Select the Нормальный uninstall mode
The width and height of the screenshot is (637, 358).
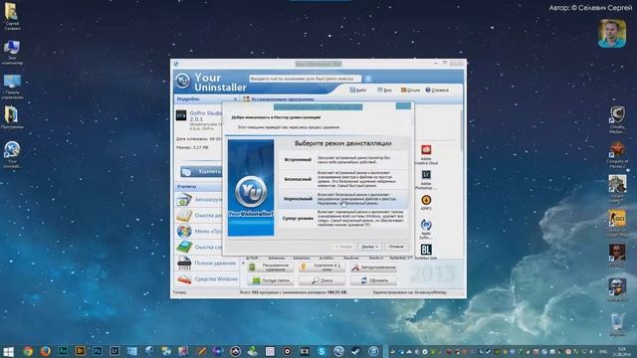pyautogui.click(x=342, y=199)
